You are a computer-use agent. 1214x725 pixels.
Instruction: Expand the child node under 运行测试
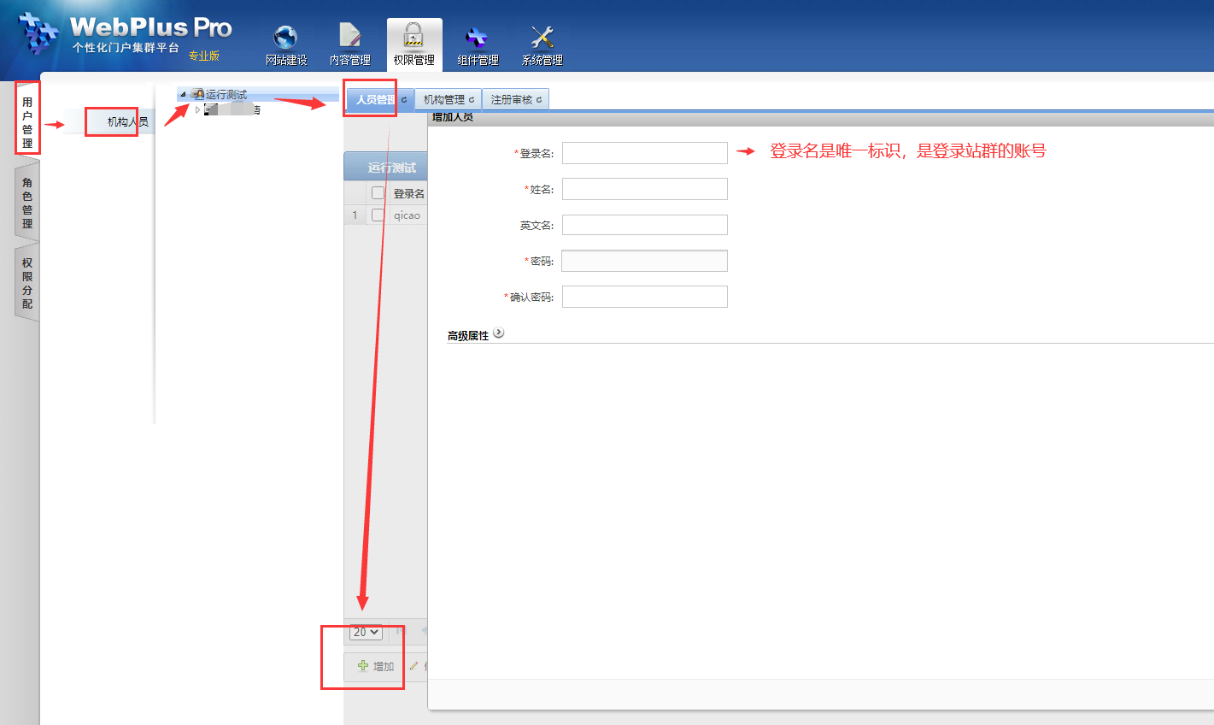coord(197,109)
